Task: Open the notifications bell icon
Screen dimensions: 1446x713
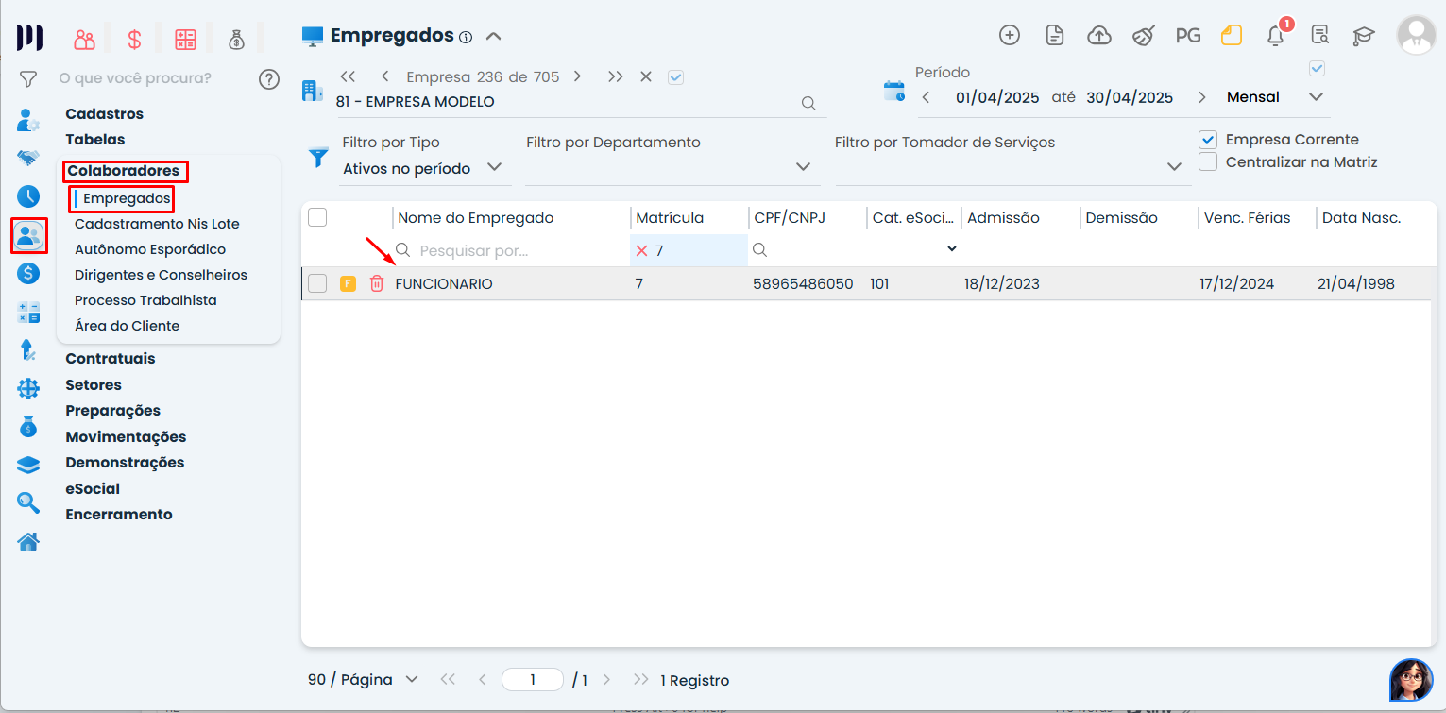Action: (x=1275, y=36)
